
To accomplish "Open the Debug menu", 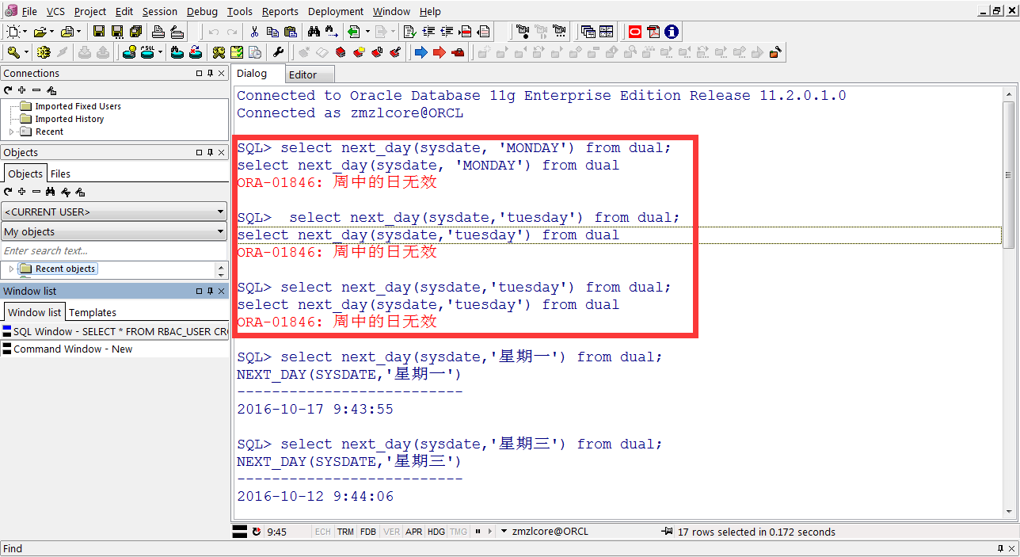I will (203, 11).
